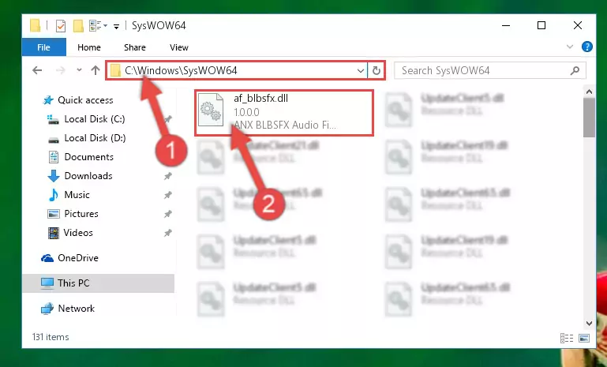Open Local Disk (C:) in navigation pane

pos(95,119)
